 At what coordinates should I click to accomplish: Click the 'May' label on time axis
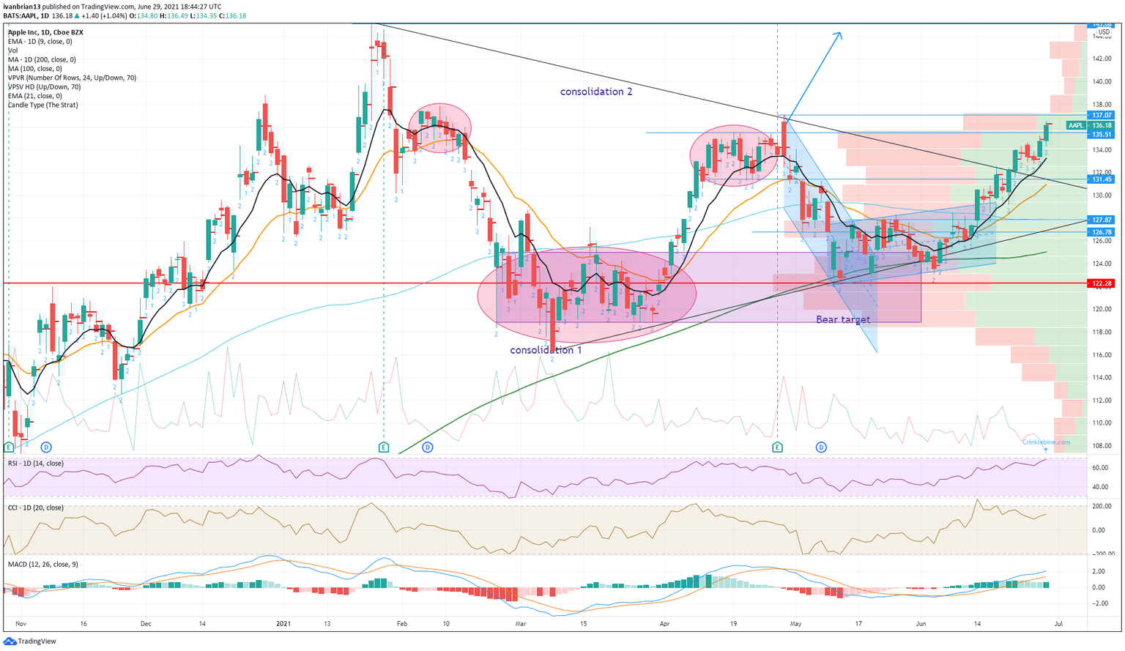tap(796, 624)
